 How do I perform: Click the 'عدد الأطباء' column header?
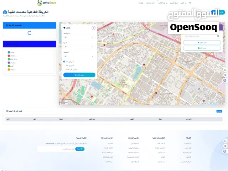(x=92, y=119)
